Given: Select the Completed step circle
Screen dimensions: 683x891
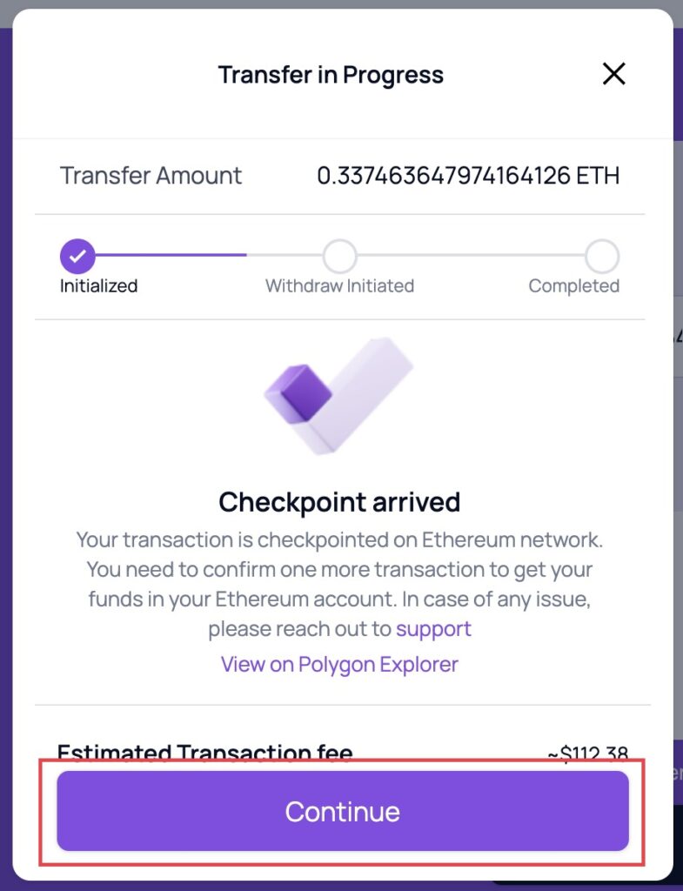Looking at the screenshot, I should pyautogui.click(x=602, y=257).
